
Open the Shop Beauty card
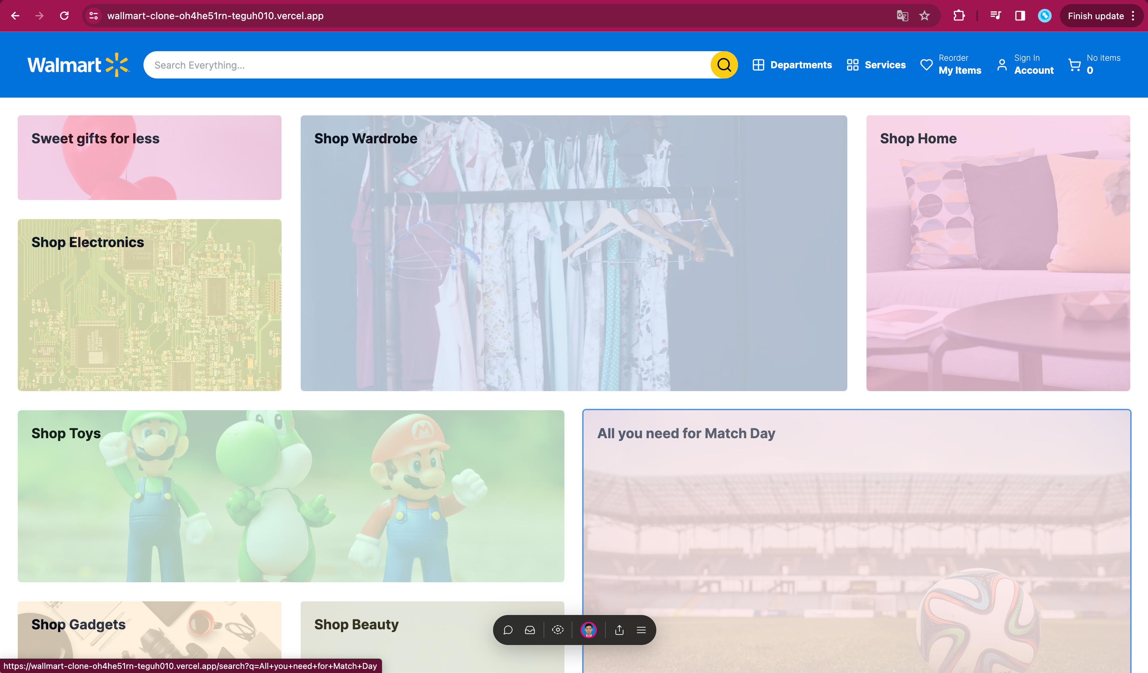(x=432, y=637)
